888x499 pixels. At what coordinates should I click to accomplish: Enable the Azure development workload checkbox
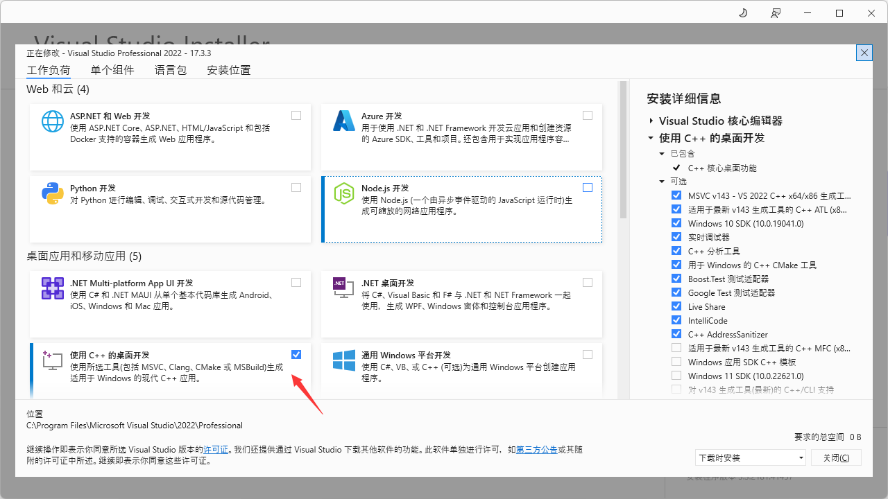coord(588,116)
